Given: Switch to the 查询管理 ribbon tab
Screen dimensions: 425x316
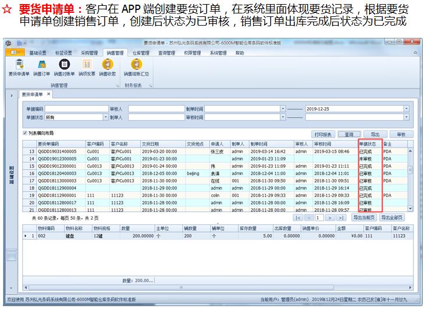Looking at the screenshot, I should [167, 53].
